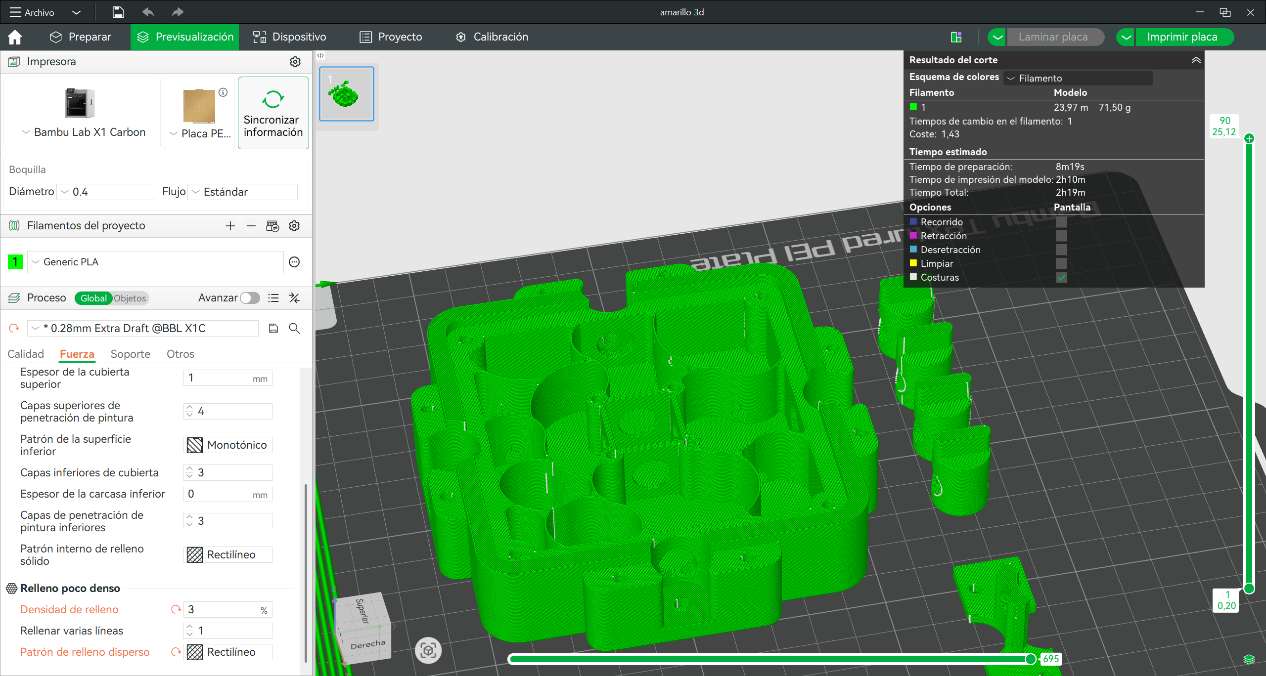The width and height of the screenshot is (1266, 676).
Task: Select the plate 1 thumbnail
Action: tap(346, 94)
